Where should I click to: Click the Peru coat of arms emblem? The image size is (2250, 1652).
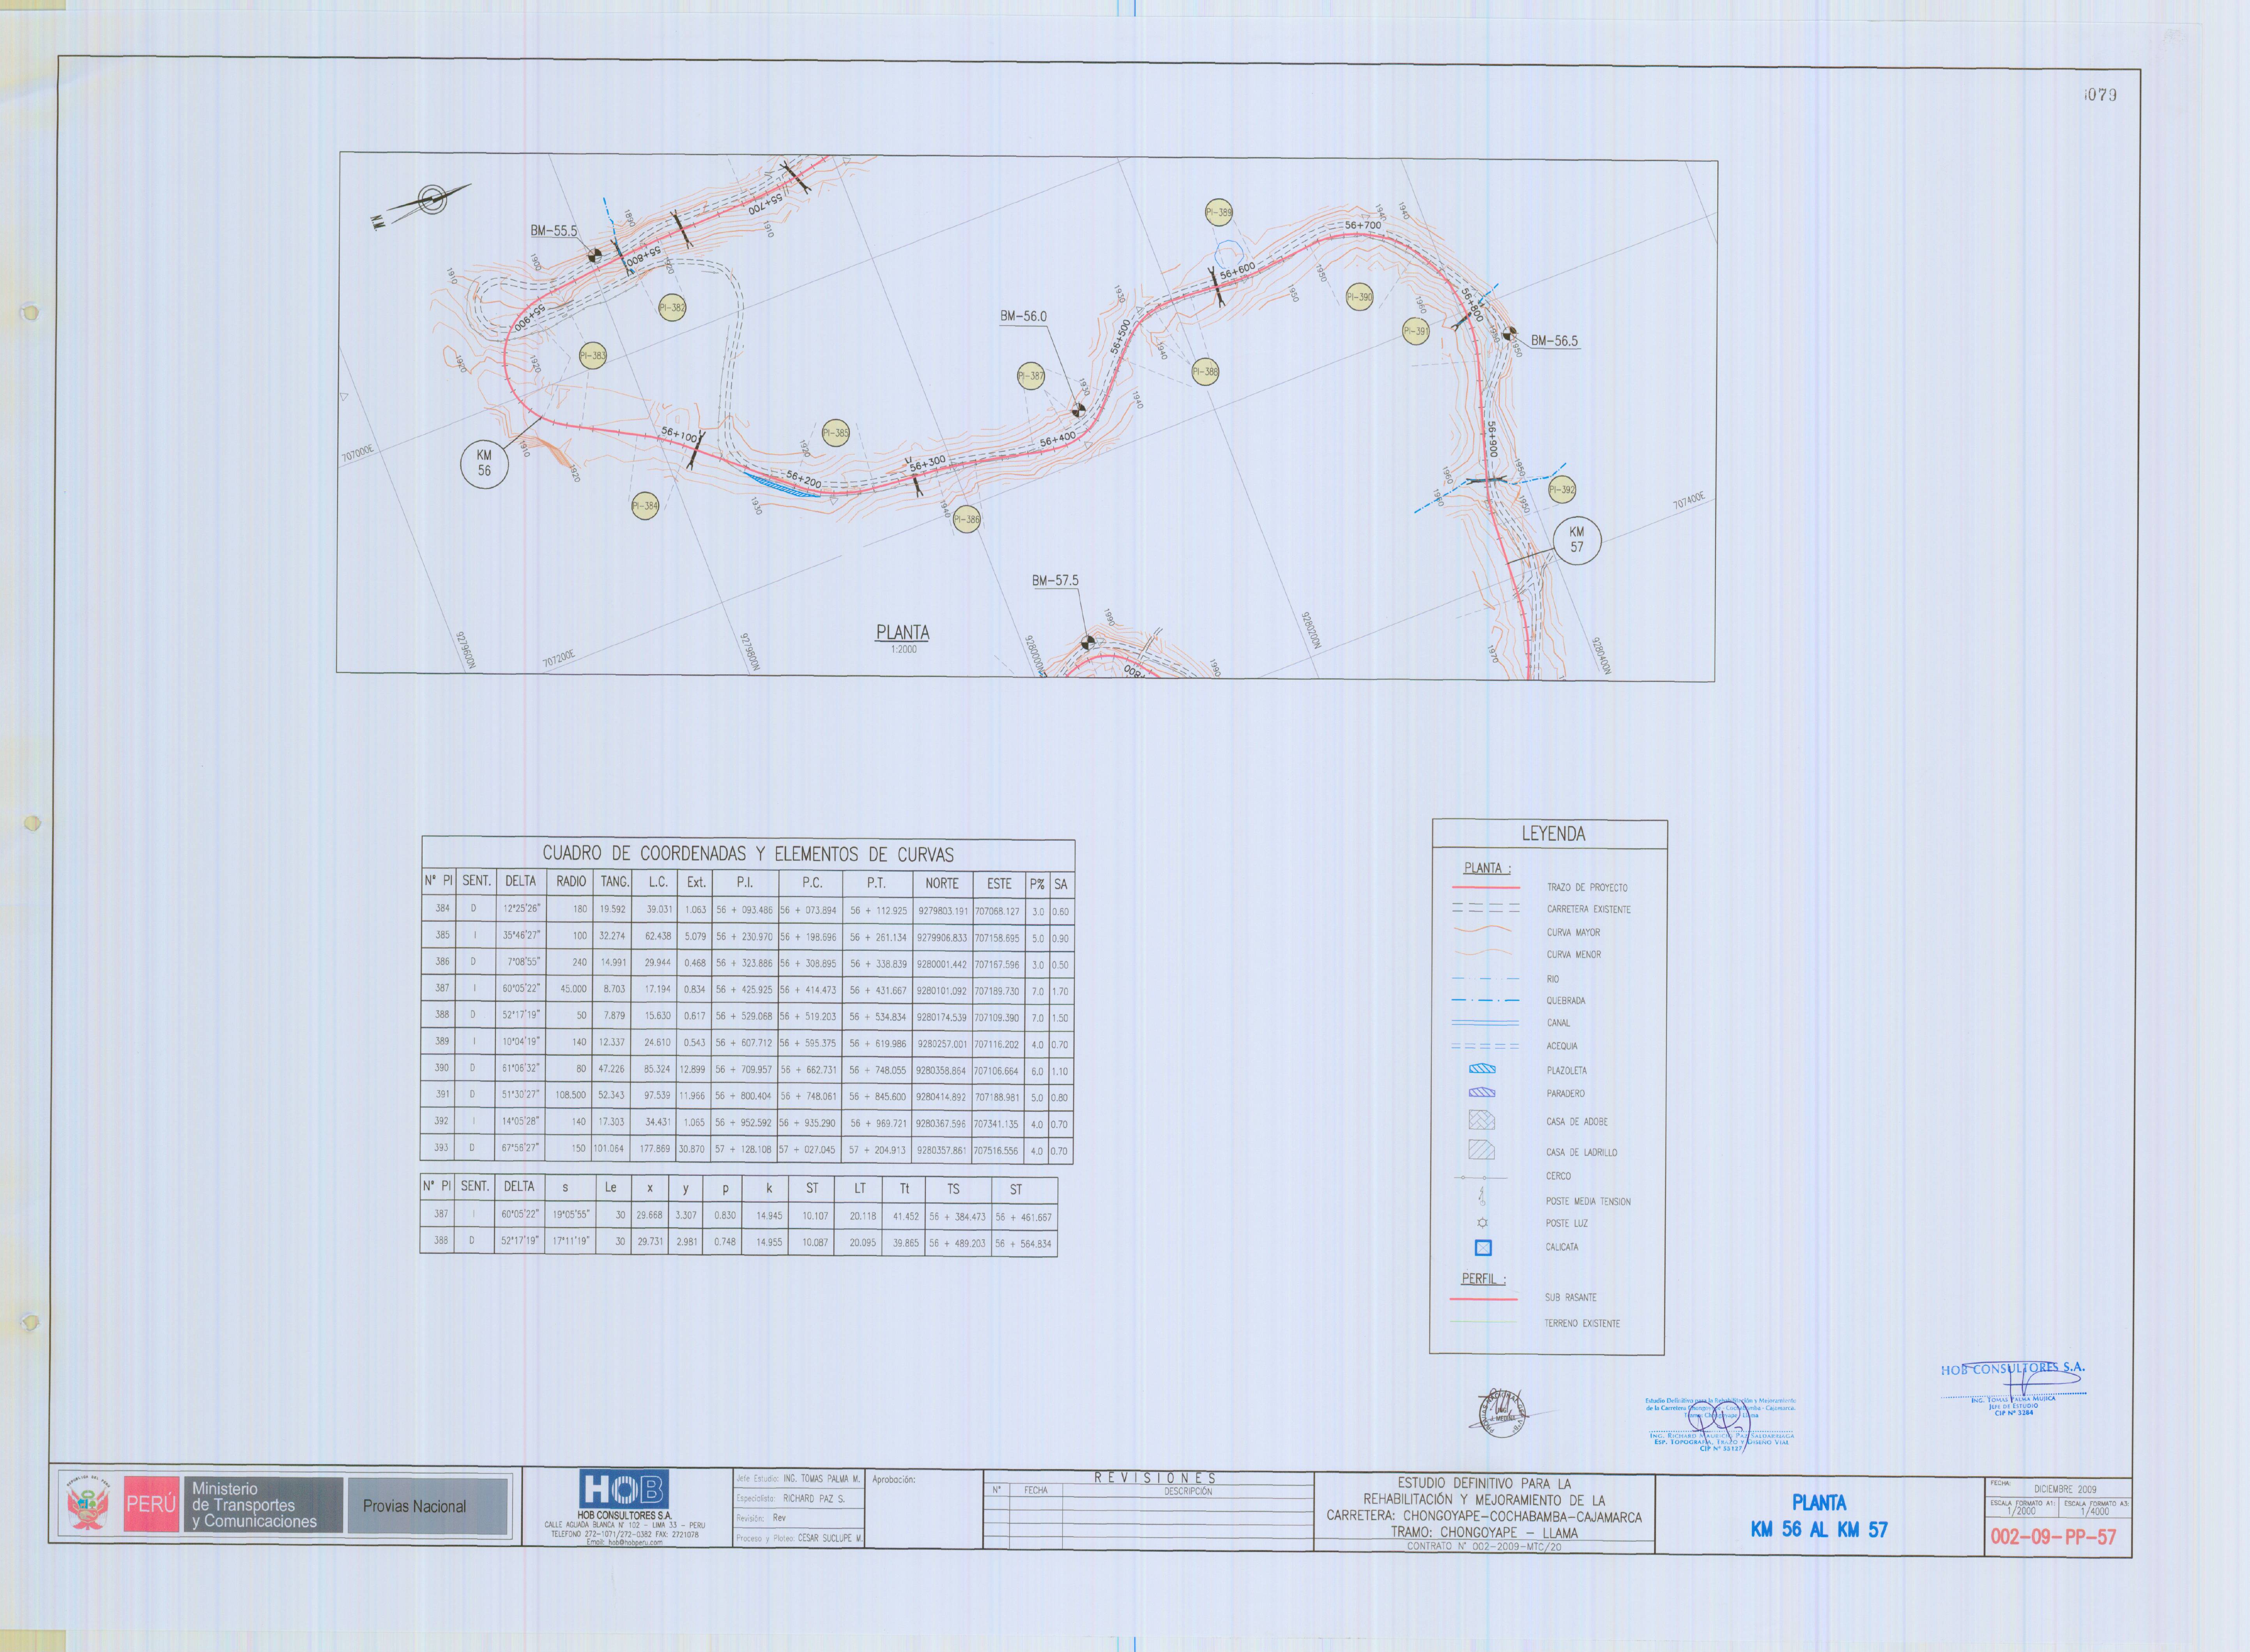(88, 1505)
